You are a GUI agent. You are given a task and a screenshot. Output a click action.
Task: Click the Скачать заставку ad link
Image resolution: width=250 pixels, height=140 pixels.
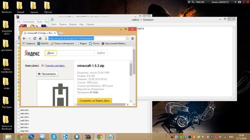(55, 65)
